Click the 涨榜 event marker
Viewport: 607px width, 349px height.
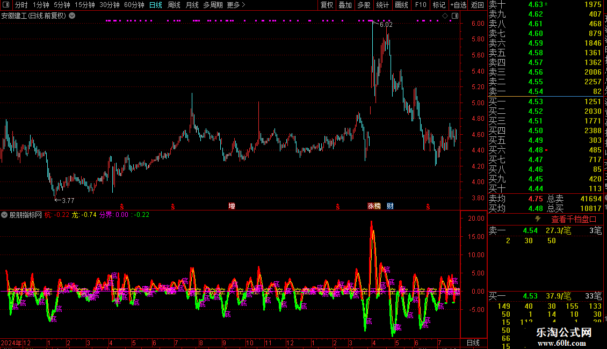[374, 206]
